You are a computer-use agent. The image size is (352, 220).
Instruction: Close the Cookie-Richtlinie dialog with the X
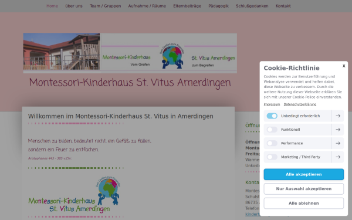(344, 66)
